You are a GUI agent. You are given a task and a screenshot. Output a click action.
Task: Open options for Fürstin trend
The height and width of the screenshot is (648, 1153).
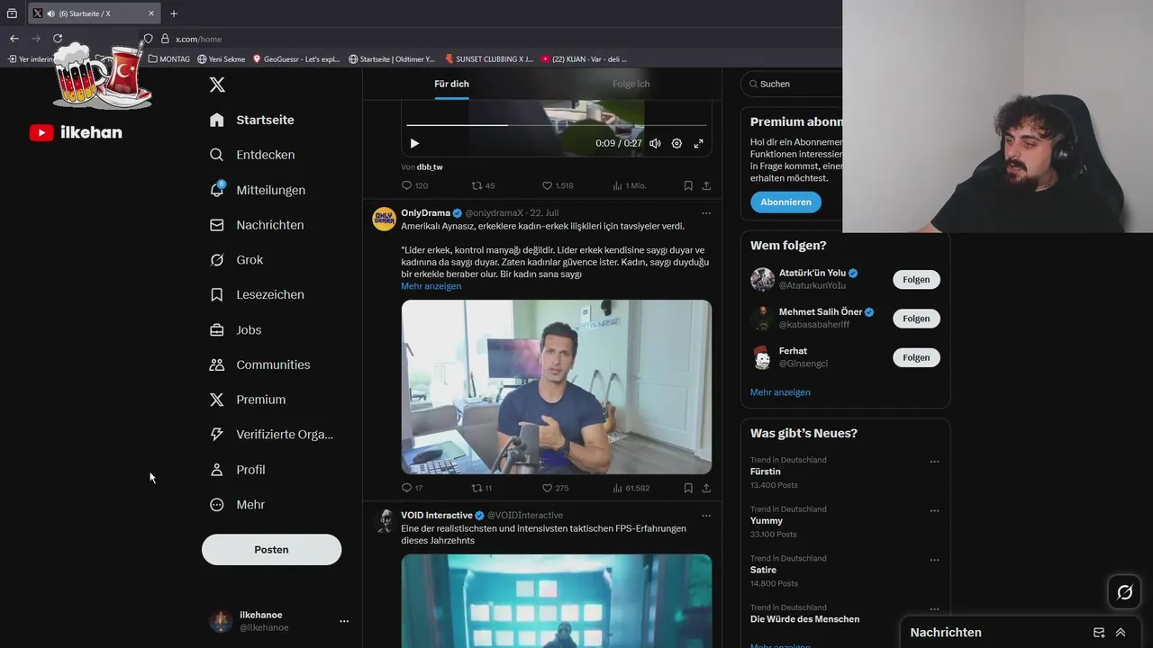934,462
